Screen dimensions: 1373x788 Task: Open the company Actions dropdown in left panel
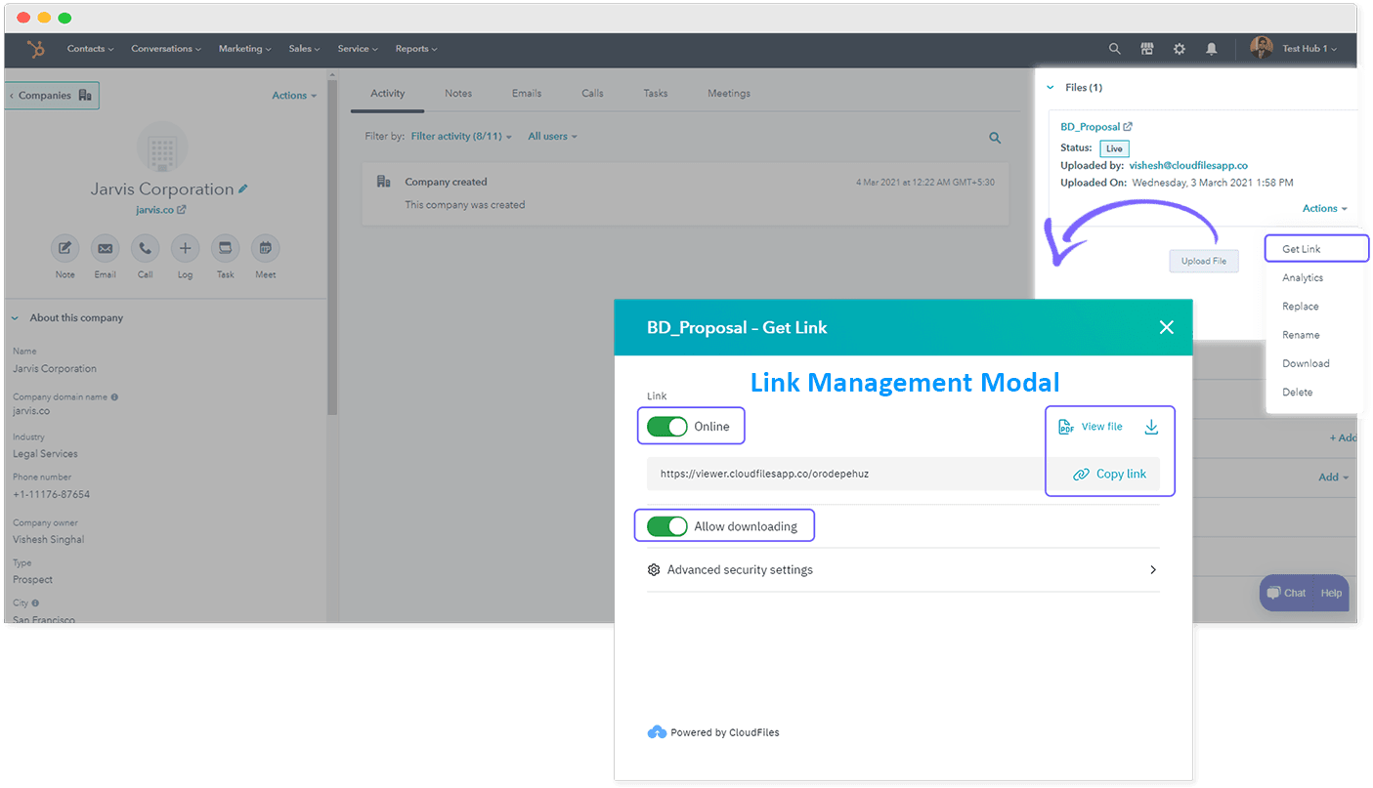294,96
